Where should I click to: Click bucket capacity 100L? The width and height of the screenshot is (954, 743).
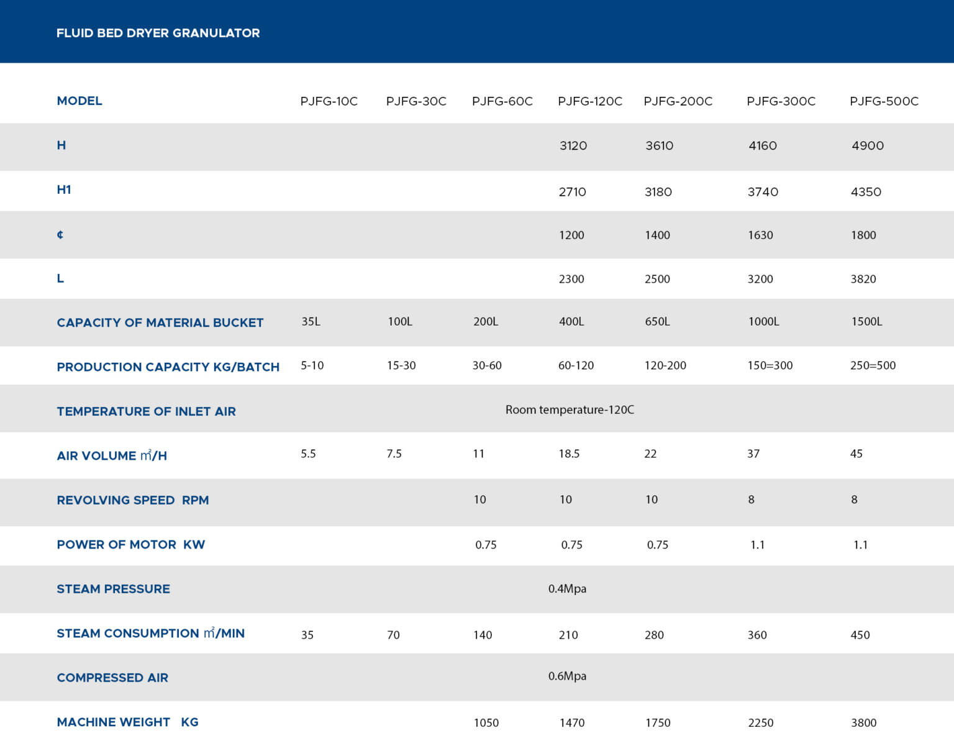pos(400,321)
